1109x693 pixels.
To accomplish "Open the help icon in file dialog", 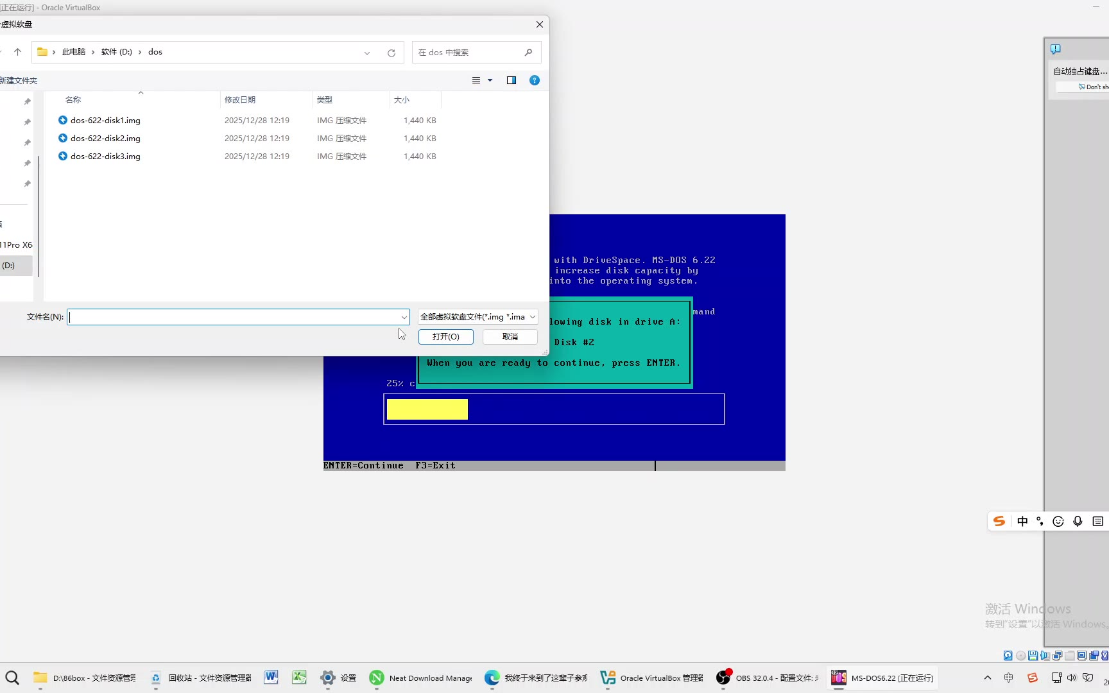I will (534, 80).
